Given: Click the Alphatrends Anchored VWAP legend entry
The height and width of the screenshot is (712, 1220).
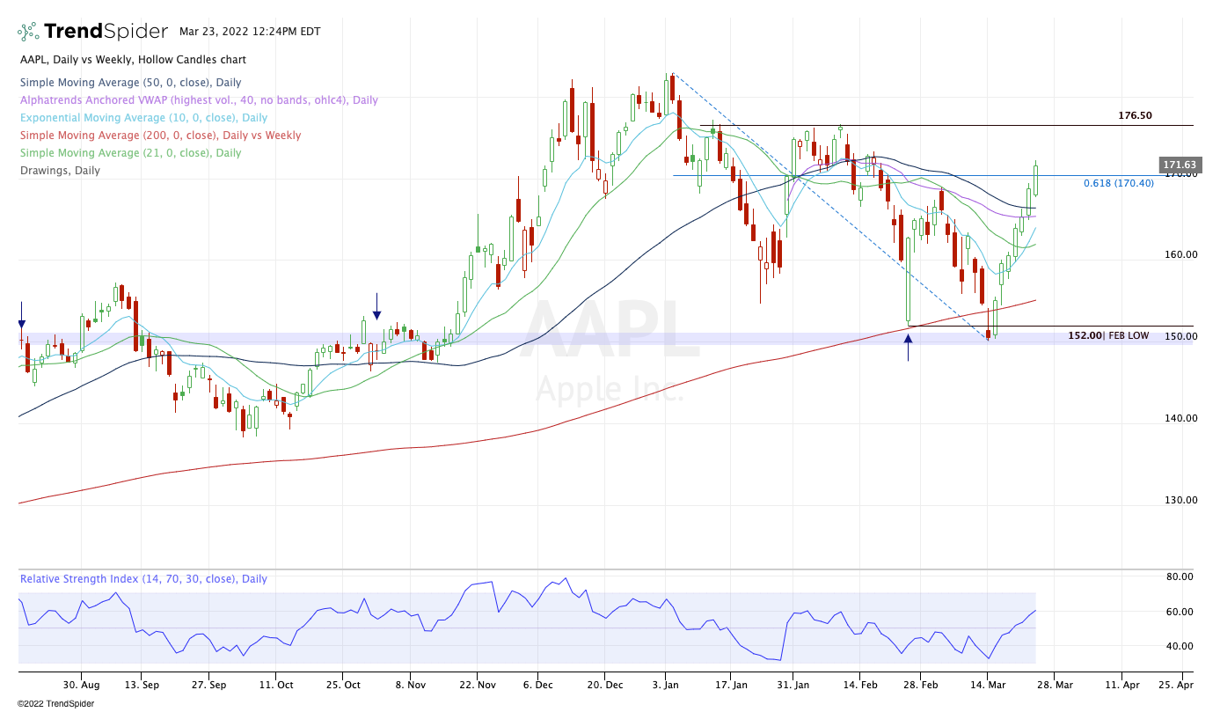Looking at the screenshot, I should pos(199,100).
